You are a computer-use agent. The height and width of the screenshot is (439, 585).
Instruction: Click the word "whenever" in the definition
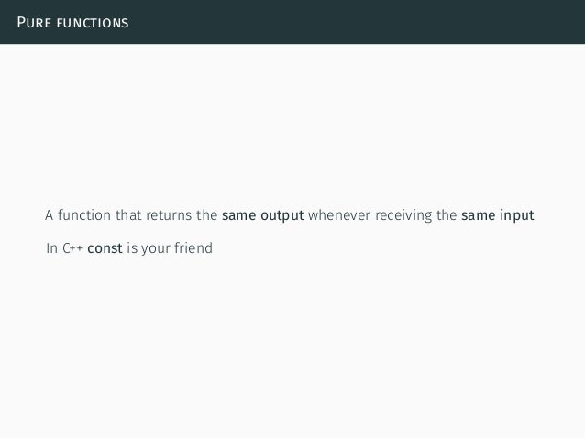[341, 216]
